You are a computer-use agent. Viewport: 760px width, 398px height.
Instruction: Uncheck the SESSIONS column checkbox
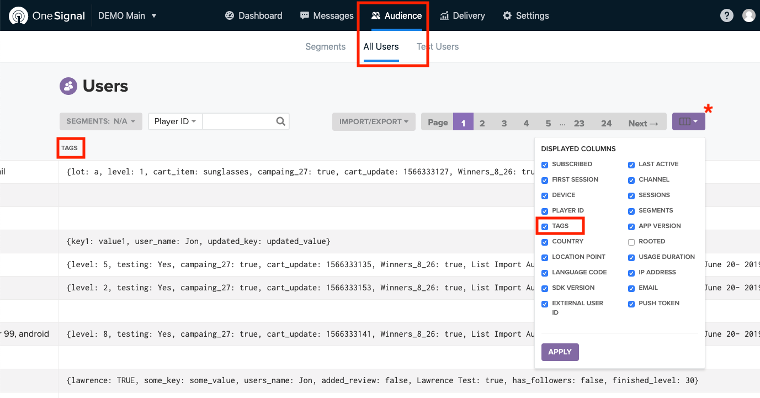[631, 195]
